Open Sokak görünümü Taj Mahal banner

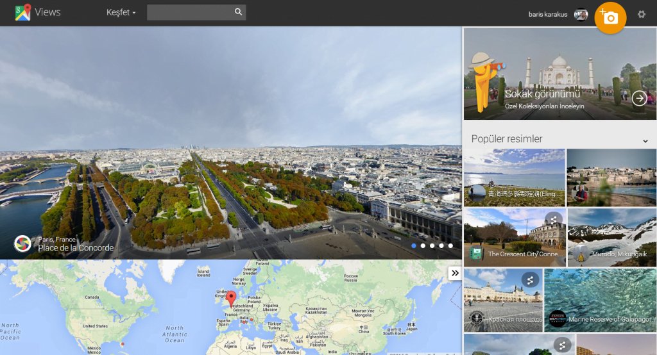point(559,74)
